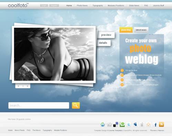The width and height of the screenshot is (172, 136).
Task: Open the FAQ menu item in header
Action: 146,6
